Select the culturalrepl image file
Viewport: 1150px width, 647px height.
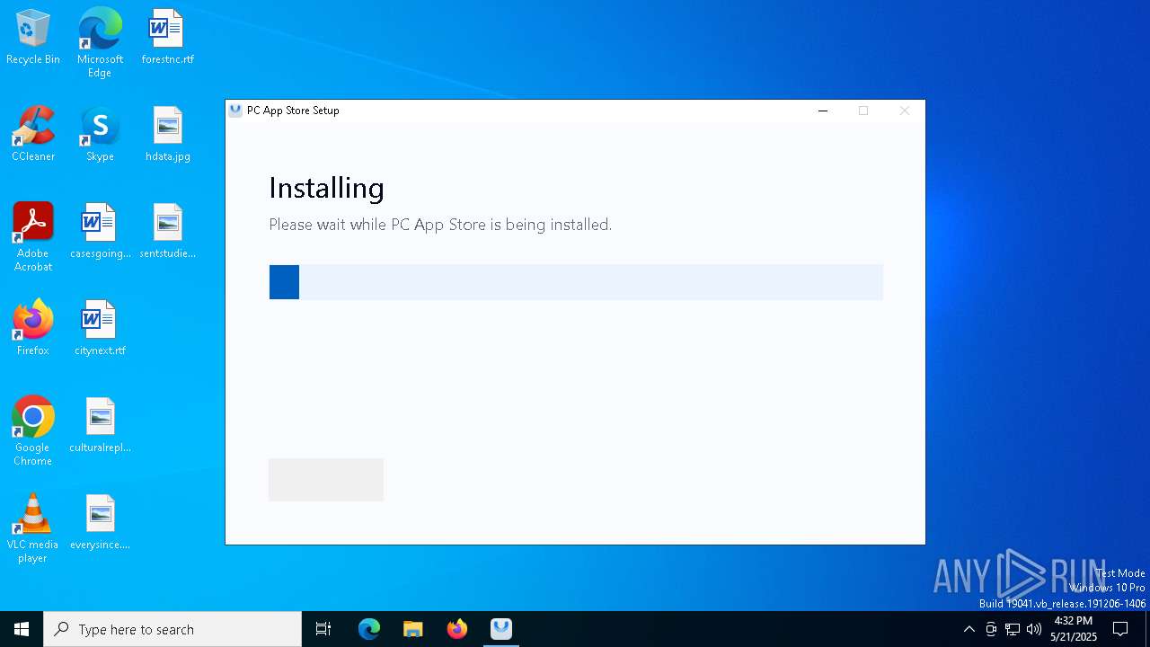click(x=100, y=425)
